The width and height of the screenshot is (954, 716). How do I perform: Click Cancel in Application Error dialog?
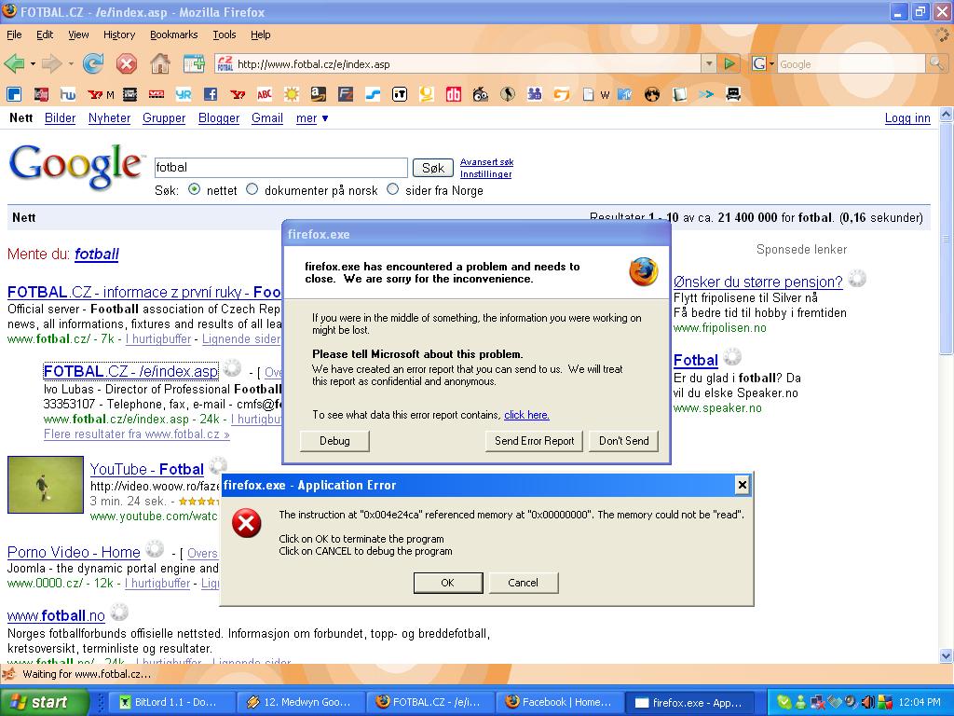[x=524, y=583]
